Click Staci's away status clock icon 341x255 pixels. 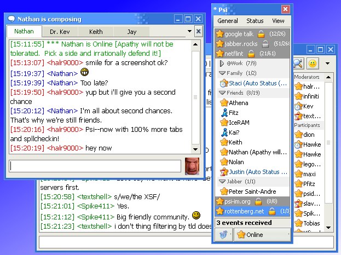[224, 83]
